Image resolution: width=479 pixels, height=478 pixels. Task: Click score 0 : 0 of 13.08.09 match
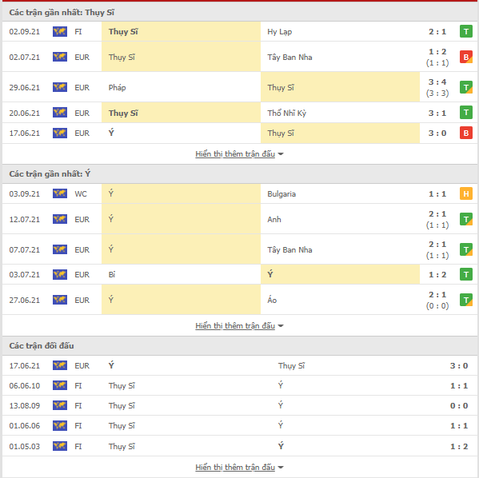[x=459, y=405]
